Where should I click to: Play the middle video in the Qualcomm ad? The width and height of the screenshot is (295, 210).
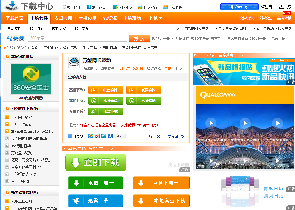pyautogui.click(x=245, y=123)
